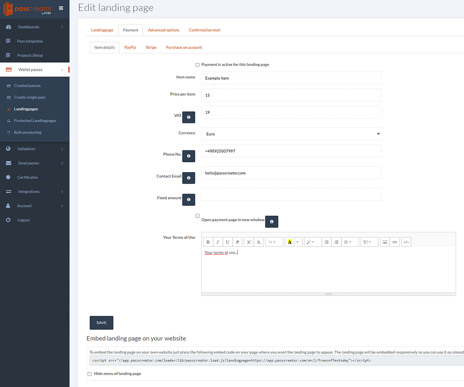This screenshot has width=464, height=387.
Task: Click the Projects (Beta) sidebar icon
Action: pos(8,55)
